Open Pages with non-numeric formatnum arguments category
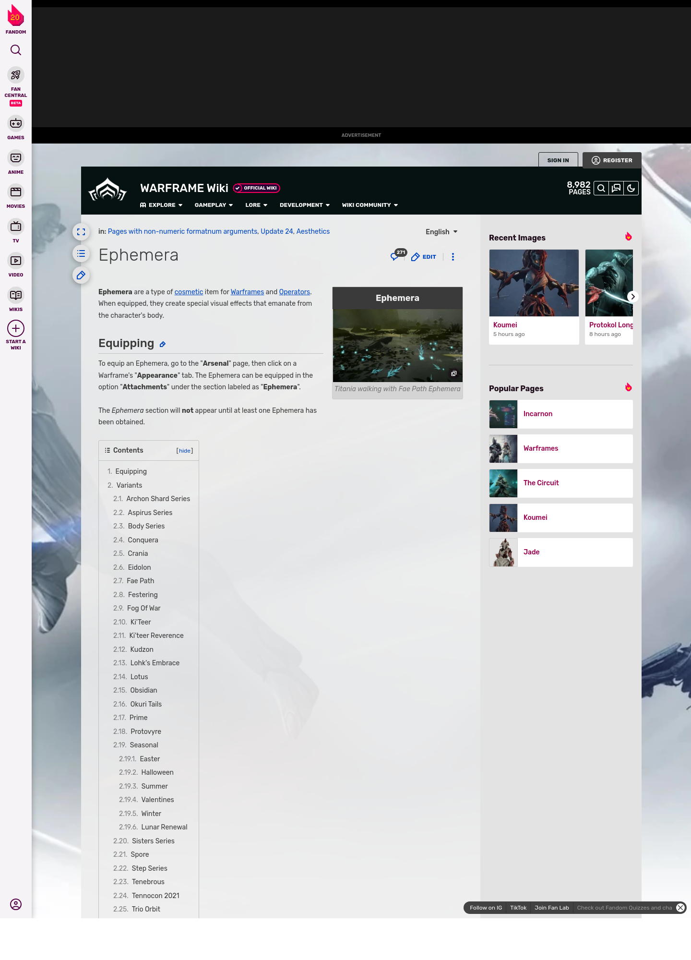This screenshot has height=960, width=691. 182,231
